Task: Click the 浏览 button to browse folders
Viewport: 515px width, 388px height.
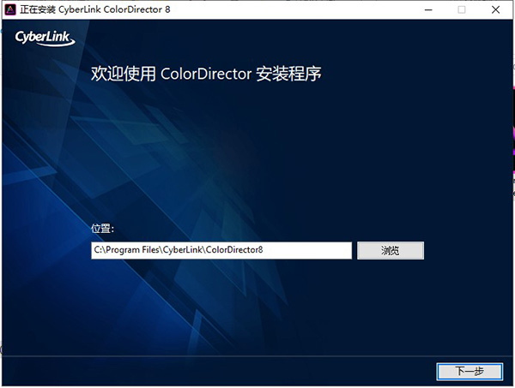Action: click(390, 250)
